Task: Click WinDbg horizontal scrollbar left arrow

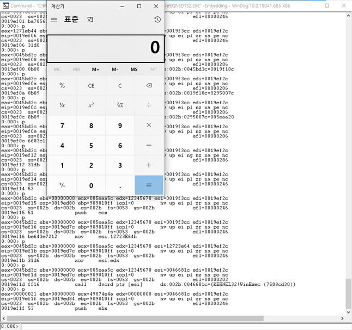Action: pos(4,319)
